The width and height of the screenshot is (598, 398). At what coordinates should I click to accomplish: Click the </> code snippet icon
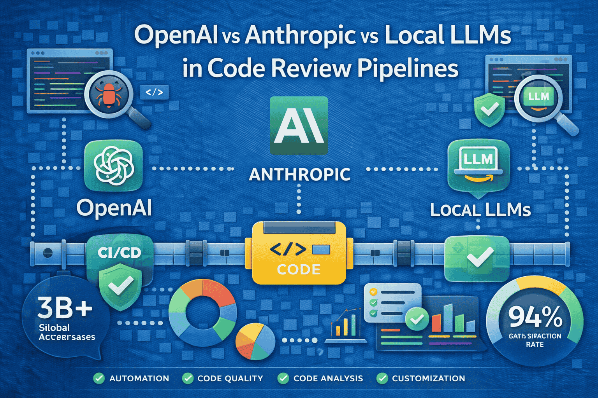pyautogui.click(x=155, y=92)
